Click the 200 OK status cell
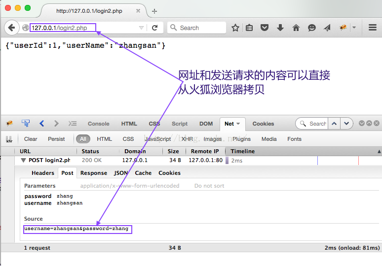Screen dimensions: 382x266 92,160
